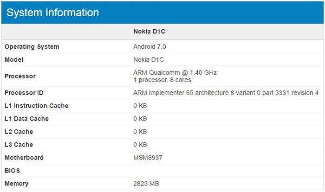Select ARM Qualcomm @ 1.40 GHz text
The image size is (325, 192).
175,72
